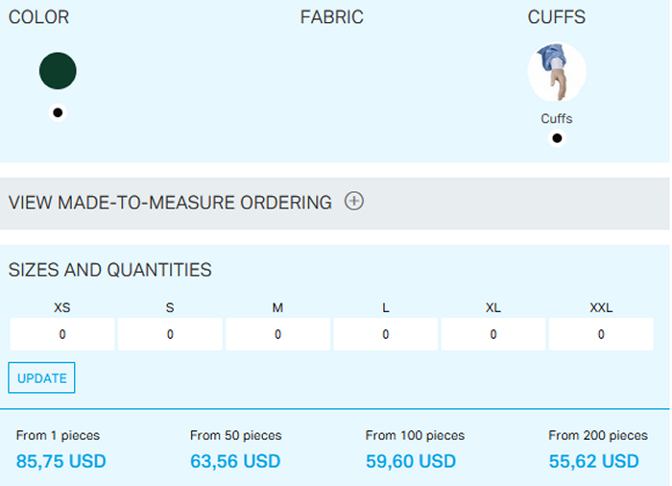Focus the M size quantity field
672x486 pixels.
coord(277,335)
